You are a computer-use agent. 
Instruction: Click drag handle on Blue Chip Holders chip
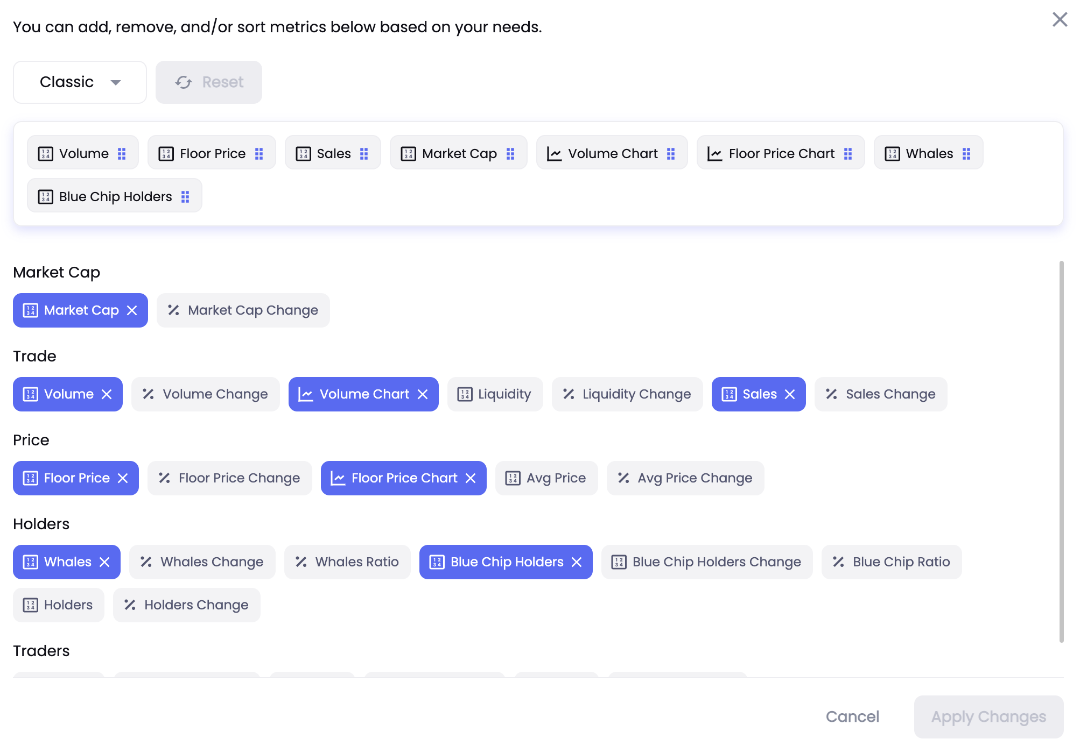coord(185,197)
